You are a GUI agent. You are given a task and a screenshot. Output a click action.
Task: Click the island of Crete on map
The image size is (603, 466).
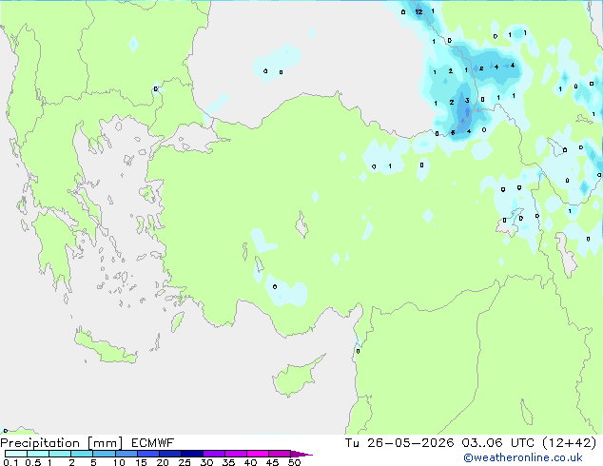point(105,347)
